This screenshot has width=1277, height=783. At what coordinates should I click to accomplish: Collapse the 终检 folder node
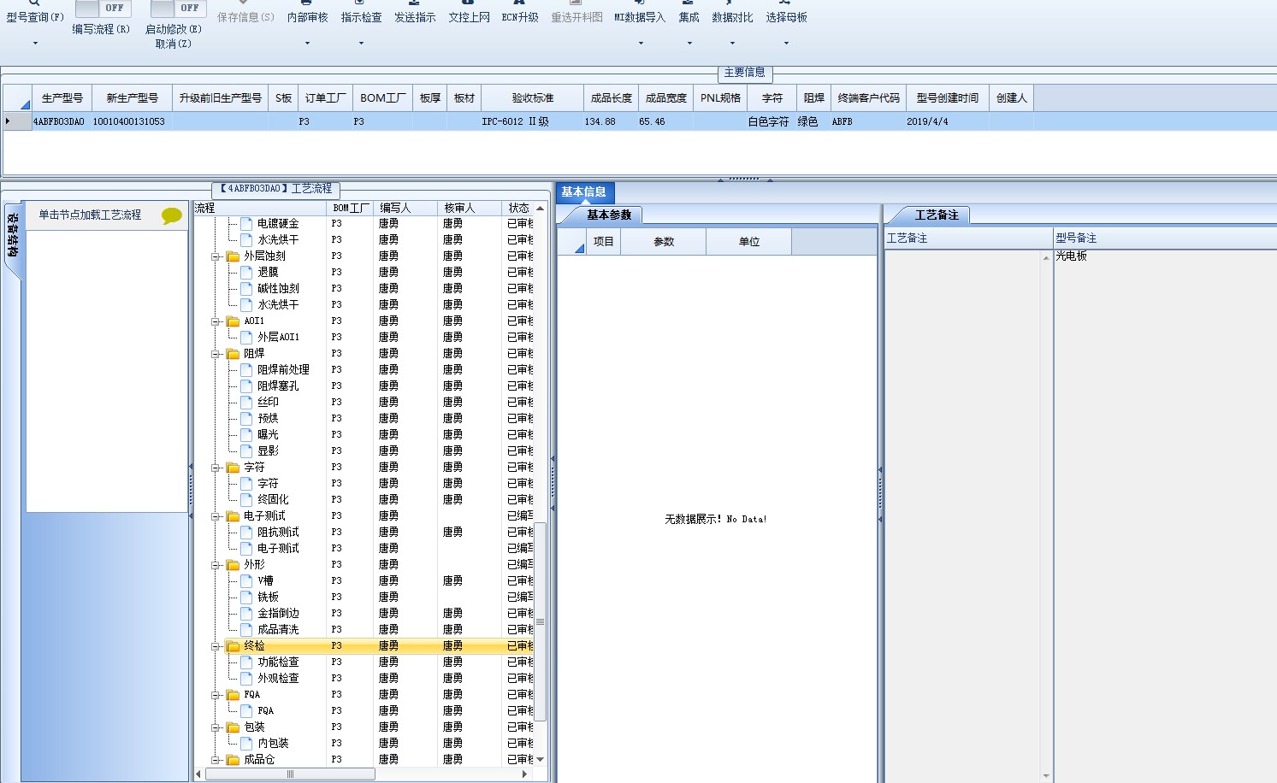216,646
